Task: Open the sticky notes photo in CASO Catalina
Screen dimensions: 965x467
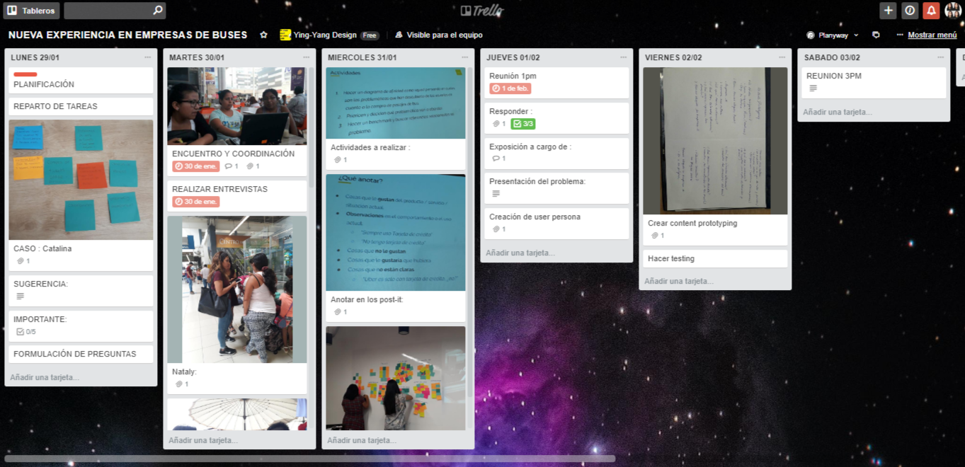Action: [81, 180]
